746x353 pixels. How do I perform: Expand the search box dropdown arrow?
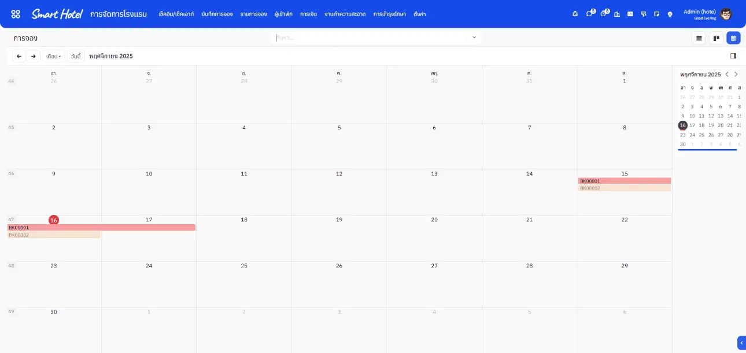point(474,38)
